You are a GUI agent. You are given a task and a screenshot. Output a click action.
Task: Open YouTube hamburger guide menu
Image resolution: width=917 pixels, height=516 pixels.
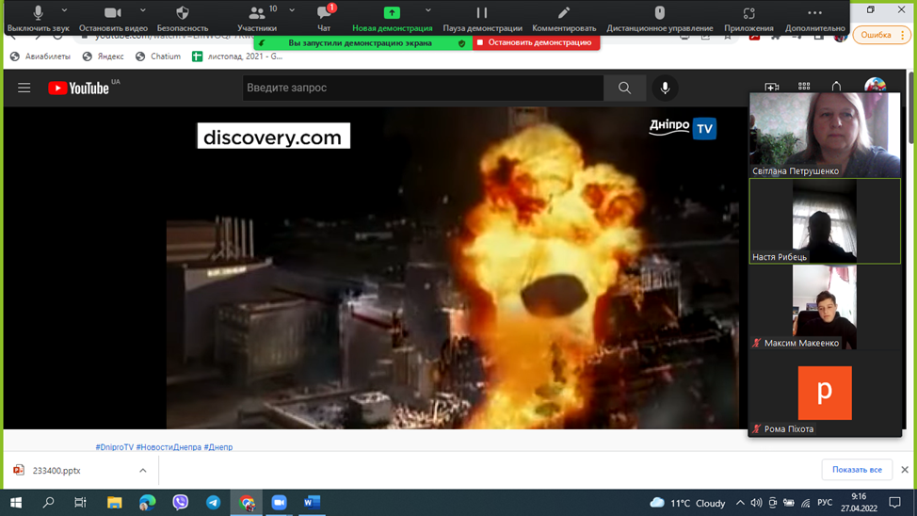(x=24, y=88)
